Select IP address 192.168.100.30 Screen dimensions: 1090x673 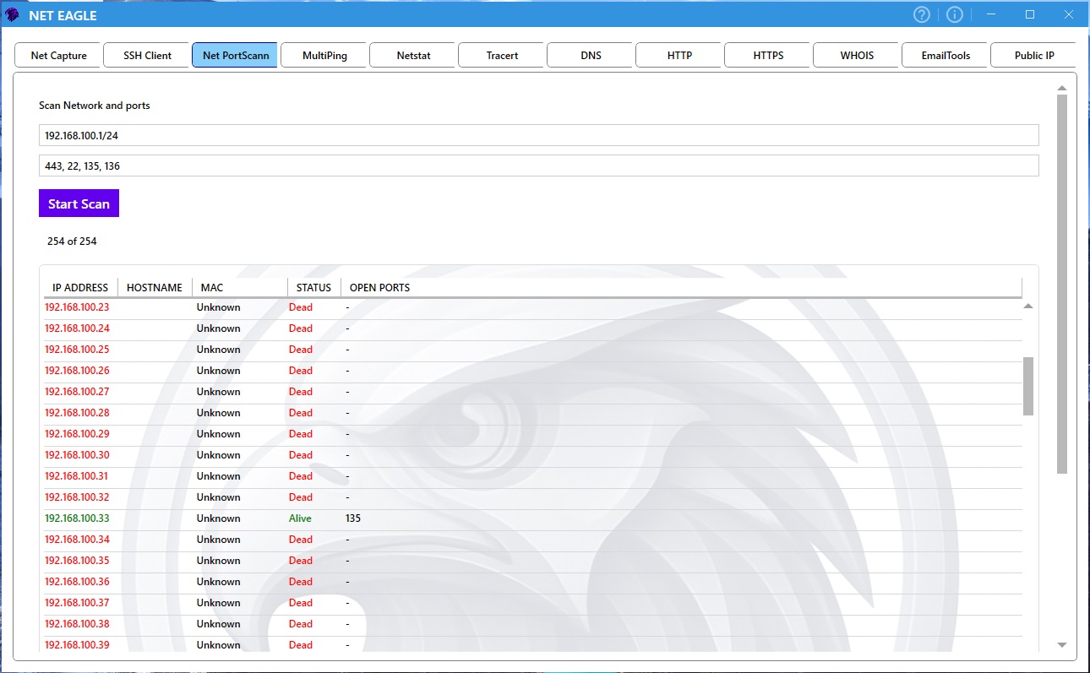[77, 455]
